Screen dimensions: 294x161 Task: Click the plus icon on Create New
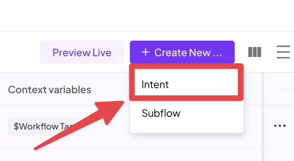click(145, 52)
